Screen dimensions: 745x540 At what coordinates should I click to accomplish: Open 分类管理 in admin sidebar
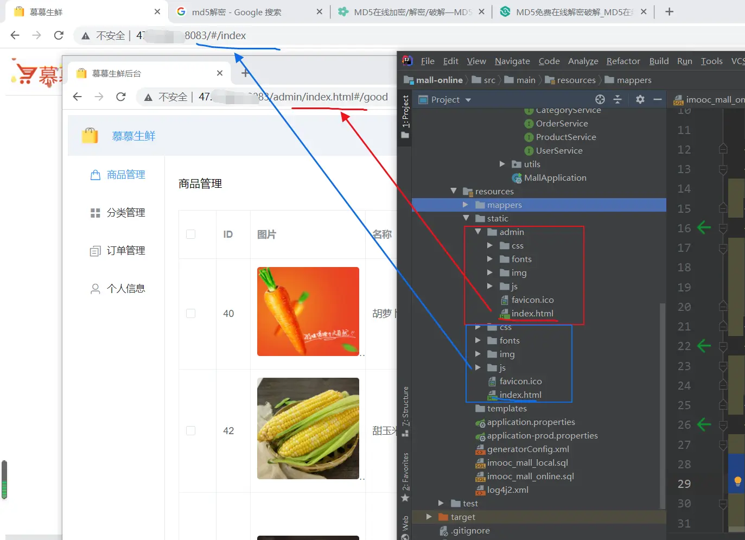coord(118,213)
